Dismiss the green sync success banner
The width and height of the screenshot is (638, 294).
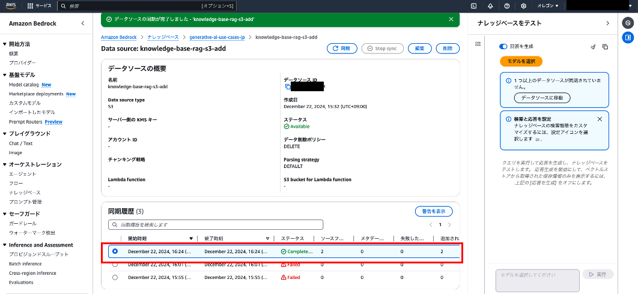point(451,19)
